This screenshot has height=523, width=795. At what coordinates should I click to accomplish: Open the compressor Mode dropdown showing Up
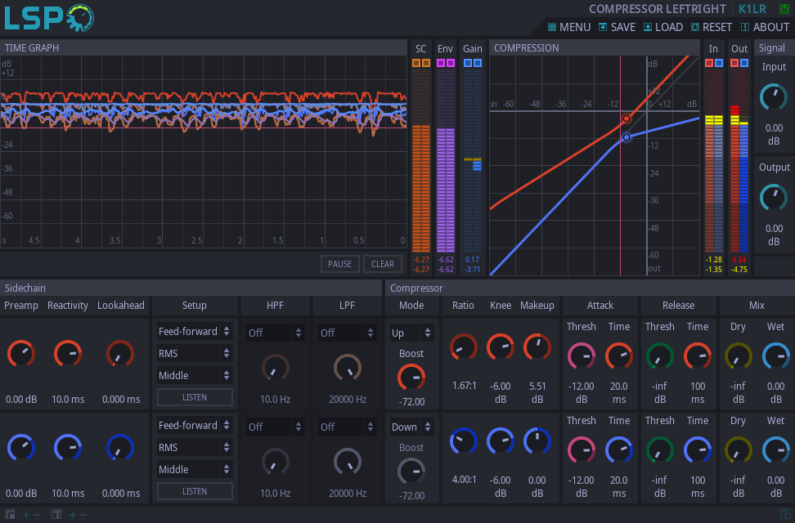[x=411, y=333]
